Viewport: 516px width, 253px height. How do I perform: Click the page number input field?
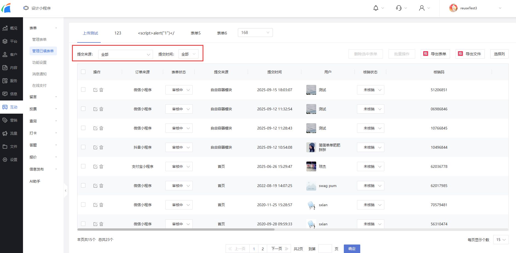click(x=325, y=249)
